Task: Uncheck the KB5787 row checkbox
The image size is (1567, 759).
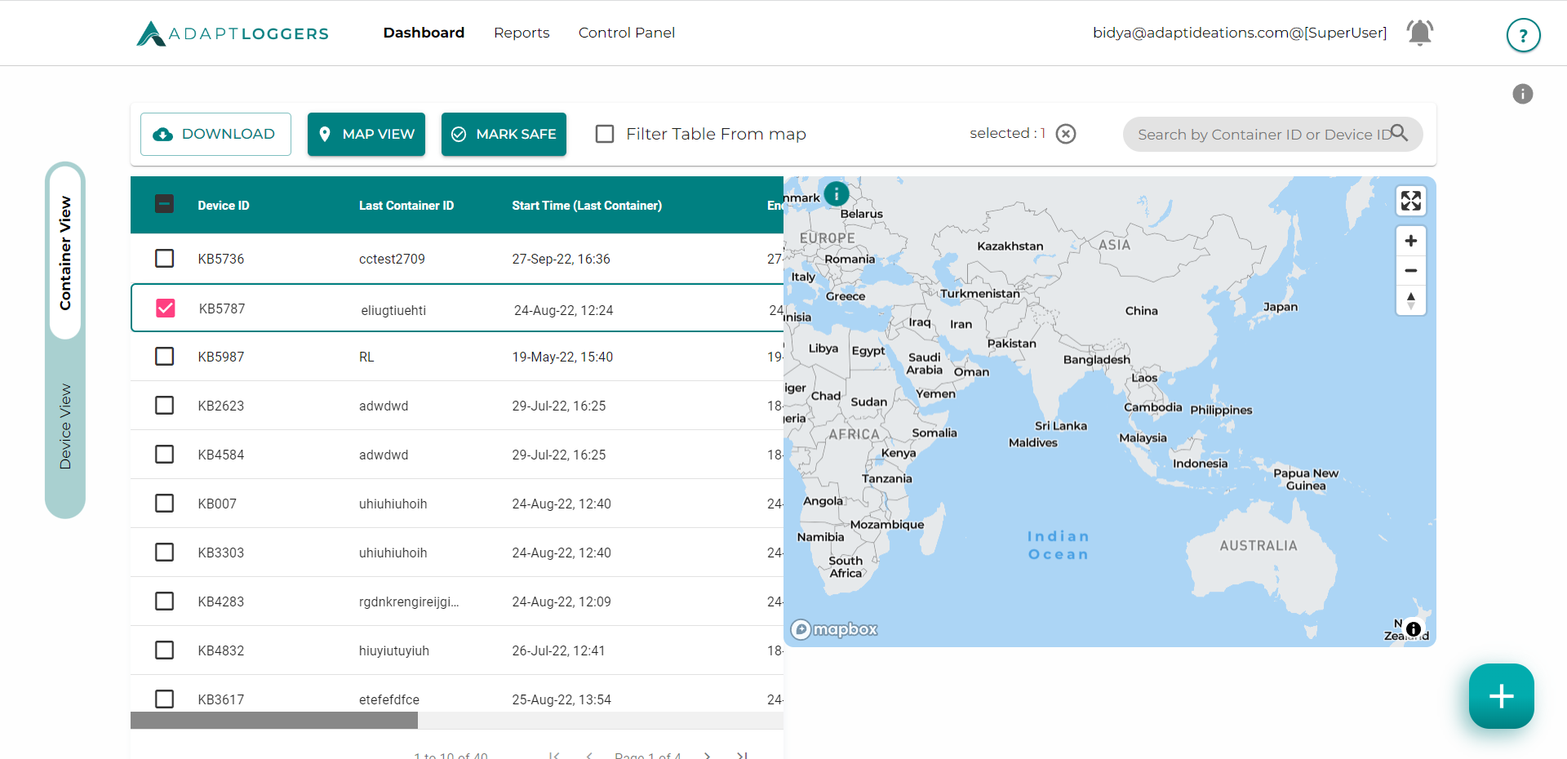Action: pyautogui.click(x=166, y=308)
